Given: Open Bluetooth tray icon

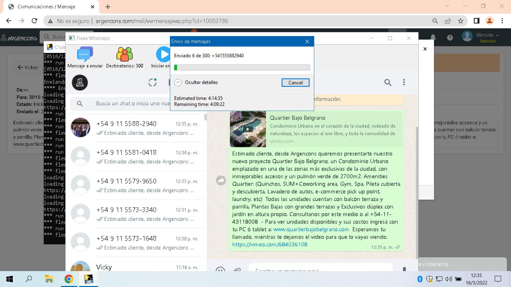Looking at the screenshot, I should (420, 279).
